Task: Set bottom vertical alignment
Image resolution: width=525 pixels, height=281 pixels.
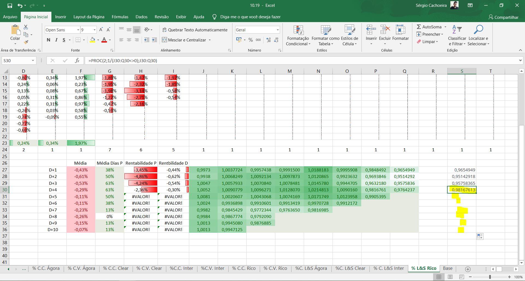Action: 136,29
